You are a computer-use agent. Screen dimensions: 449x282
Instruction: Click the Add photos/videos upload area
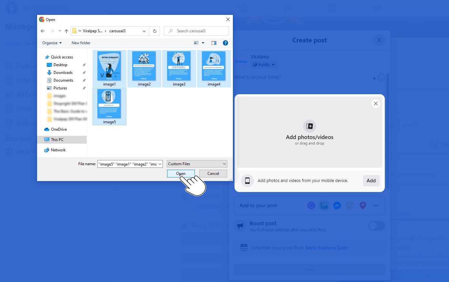[x=310, y=132]
